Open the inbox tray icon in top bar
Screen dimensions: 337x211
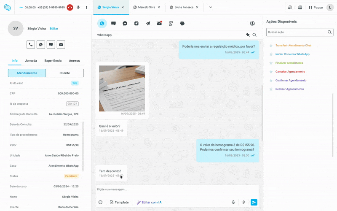pos(300,7)
